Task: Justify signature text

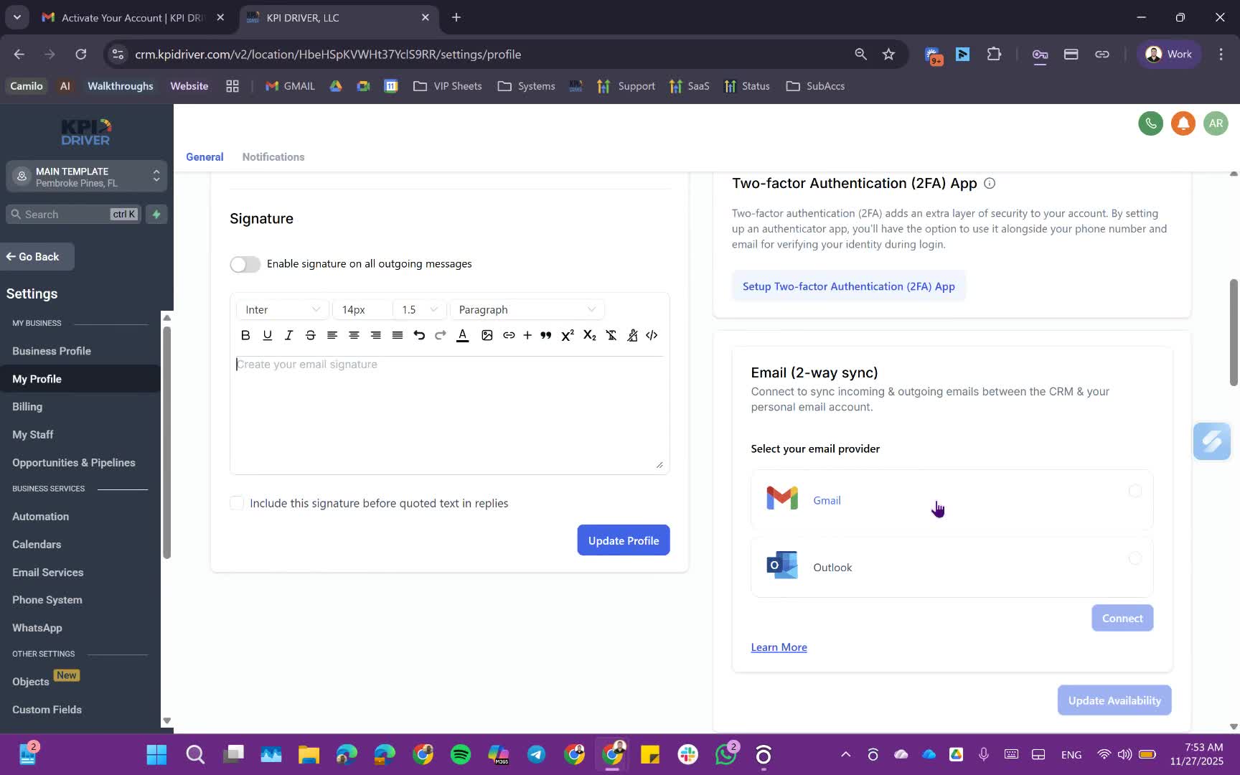Action: 397,335
